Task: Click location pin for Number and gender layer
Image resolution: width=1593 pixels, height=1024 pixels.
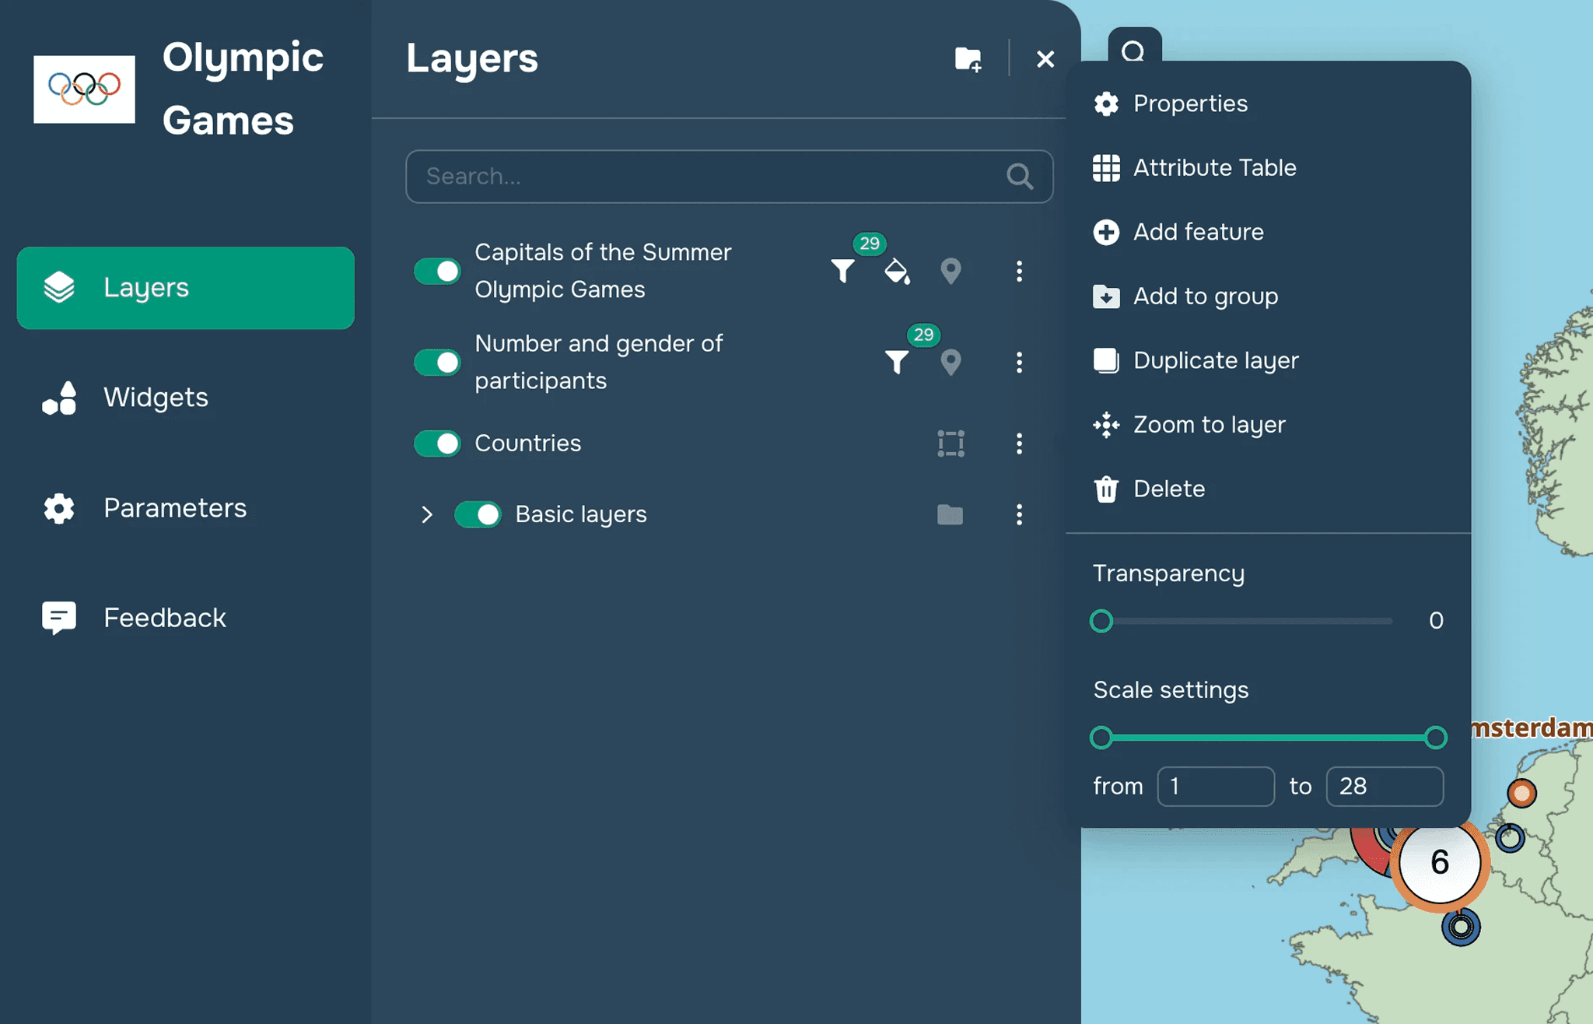Action: point(951,362)
